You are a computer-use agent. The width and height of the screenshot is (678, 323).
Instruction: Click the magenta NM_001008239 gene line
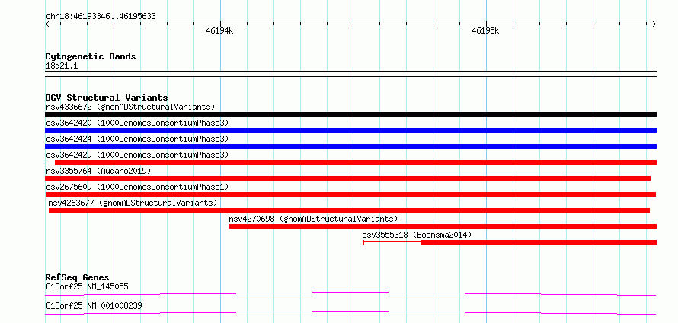tap(350, 312)
